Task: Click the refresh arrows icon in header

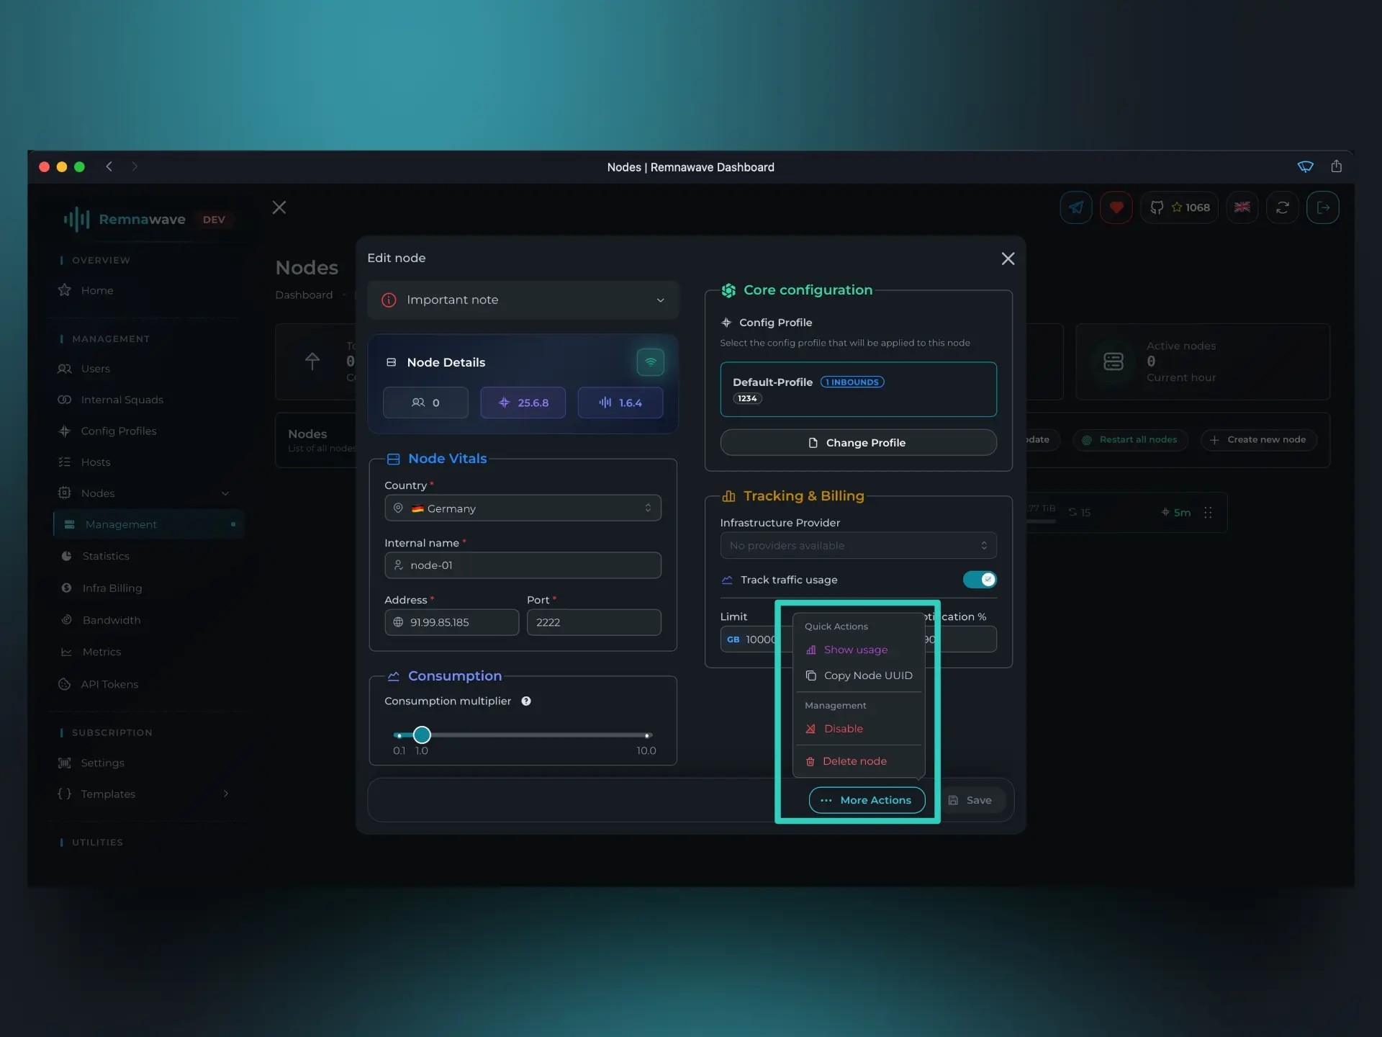Action: pos(1282,207)
